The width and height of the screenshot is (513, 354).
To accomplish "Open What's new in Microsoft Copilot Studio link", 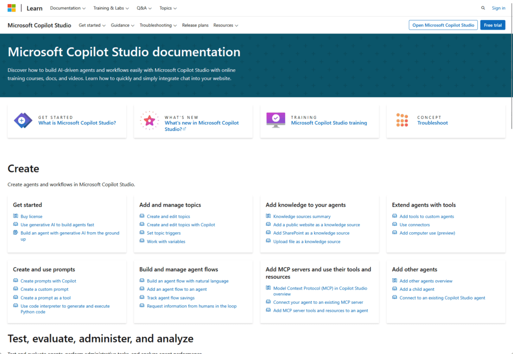I will (201, 126).
